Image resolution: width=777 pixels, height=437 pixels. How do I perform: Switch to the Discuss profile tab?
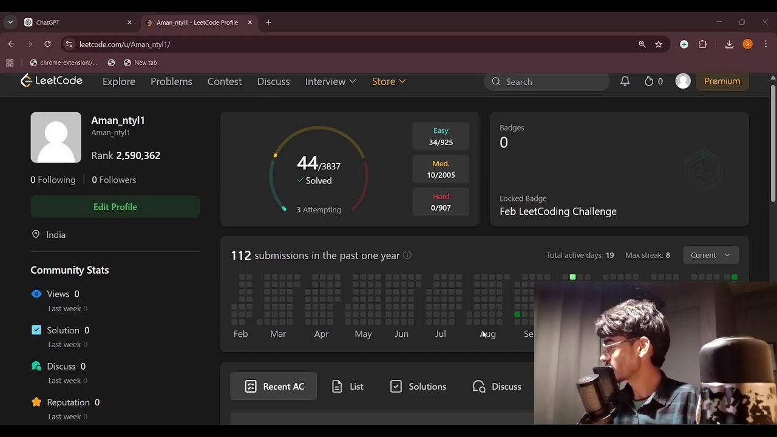pyautogui.click(x=497, y=386)
